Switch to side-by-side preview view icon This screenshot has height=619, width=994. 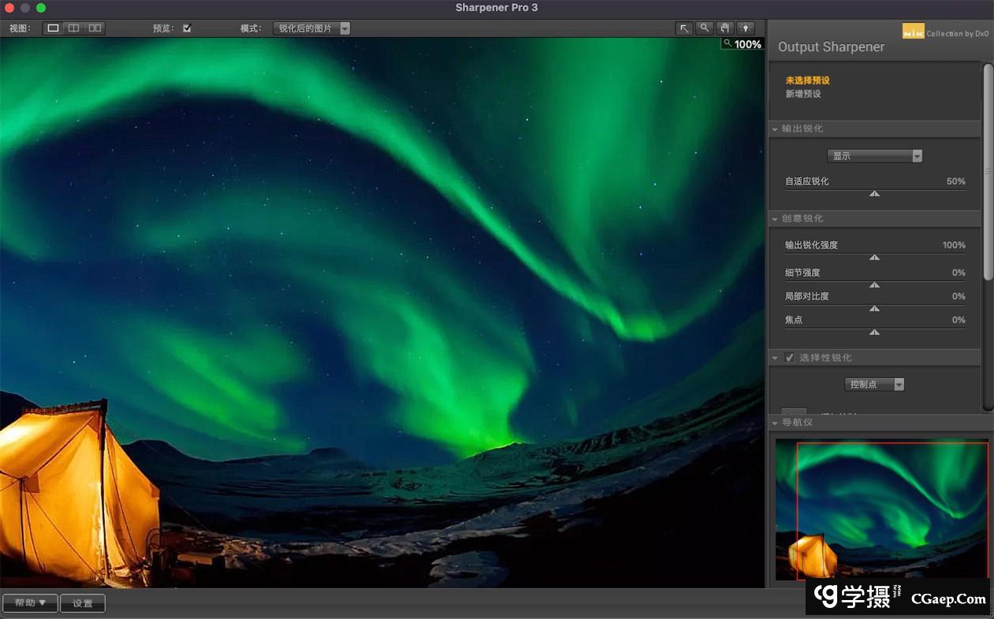point(95,28)
